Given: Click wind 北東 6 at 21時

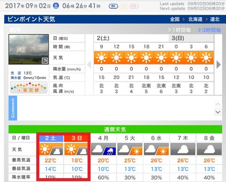Looking at the screenshot, I should (x=161, y=88).
